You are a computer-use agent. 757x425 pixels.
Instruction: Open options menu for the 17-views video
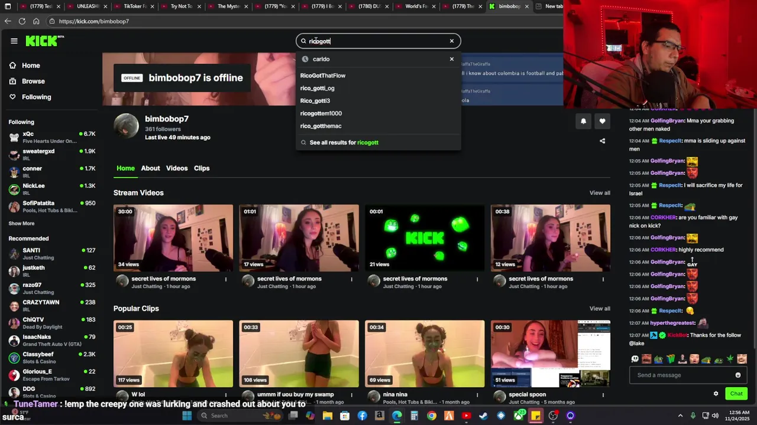[352, 279]
